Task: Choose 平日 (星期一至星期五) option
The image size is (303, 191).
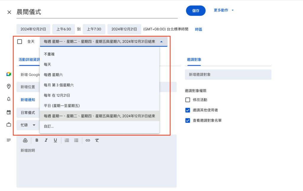Action: (x=62, y=106)
